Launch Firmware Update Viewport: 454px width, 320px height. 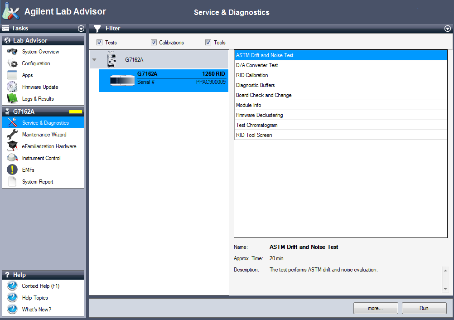click(x=40, y=87)
